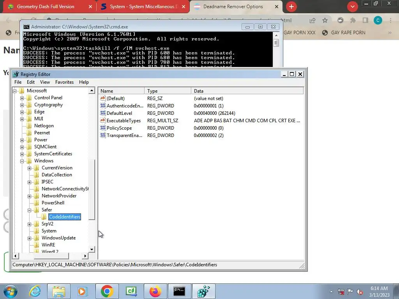Click the tree horizontal scroll right arrow
Screen dimensions: 399x299
coord(85,256)
